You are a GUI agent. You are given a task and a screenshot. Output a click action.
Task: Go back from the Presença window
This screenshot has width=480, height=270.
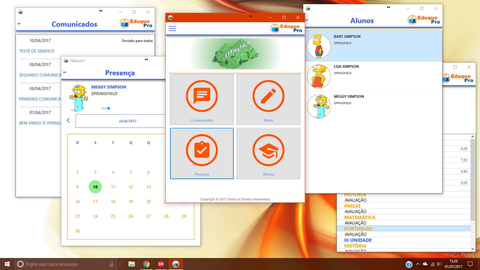[x=65, y=72]
